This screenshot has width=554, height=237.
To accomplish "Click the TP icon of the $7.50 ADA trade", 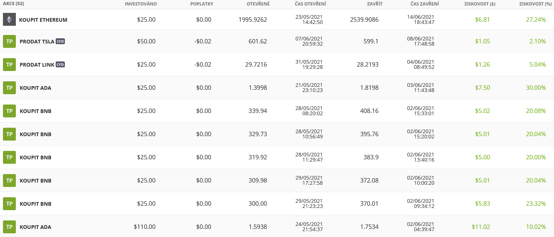I will pos(9,88).
